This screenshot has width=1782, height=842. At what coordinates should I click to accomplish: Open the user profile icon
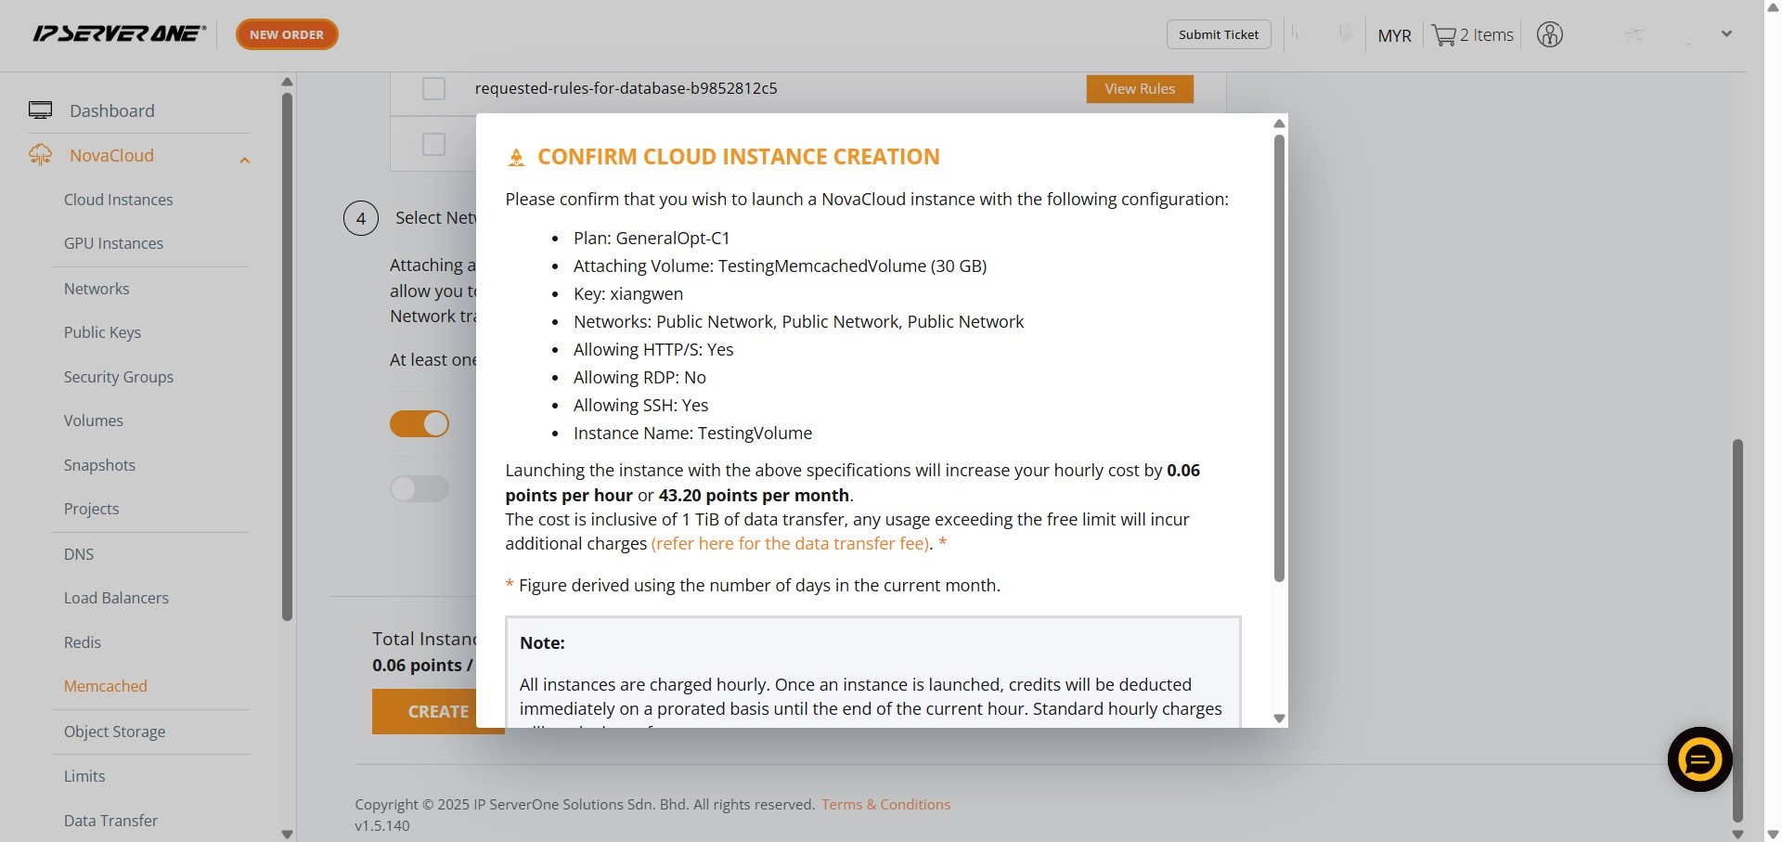(1549, 35)
